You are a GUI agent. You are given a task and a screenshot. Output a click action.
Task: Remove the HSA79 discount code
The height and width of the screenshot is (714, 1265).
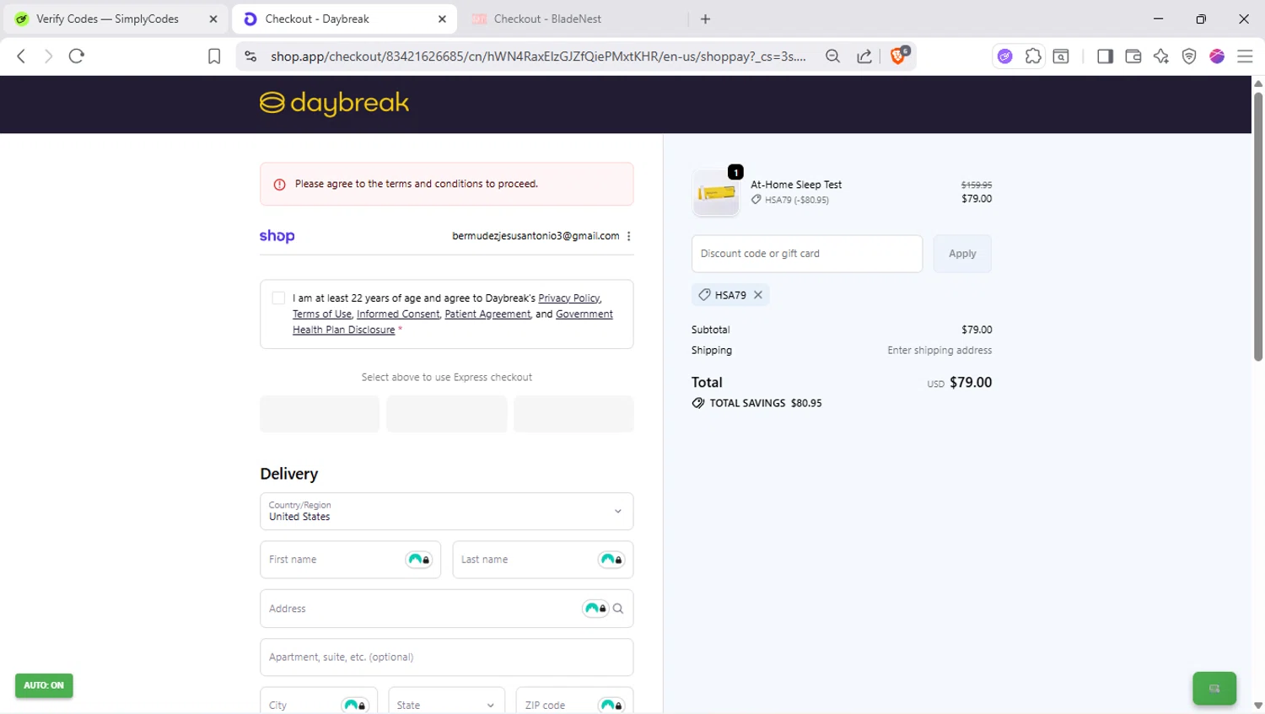758,295
